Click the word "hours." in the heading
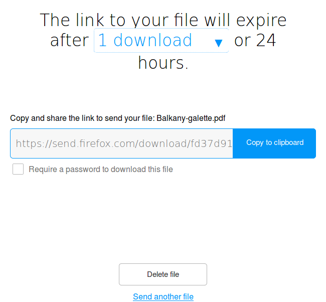Screen dimensions: 326x302 tap(163, 63)
